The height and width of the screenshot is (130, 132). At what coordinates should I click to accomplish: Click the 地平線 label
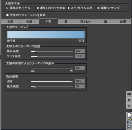(11, 41)
